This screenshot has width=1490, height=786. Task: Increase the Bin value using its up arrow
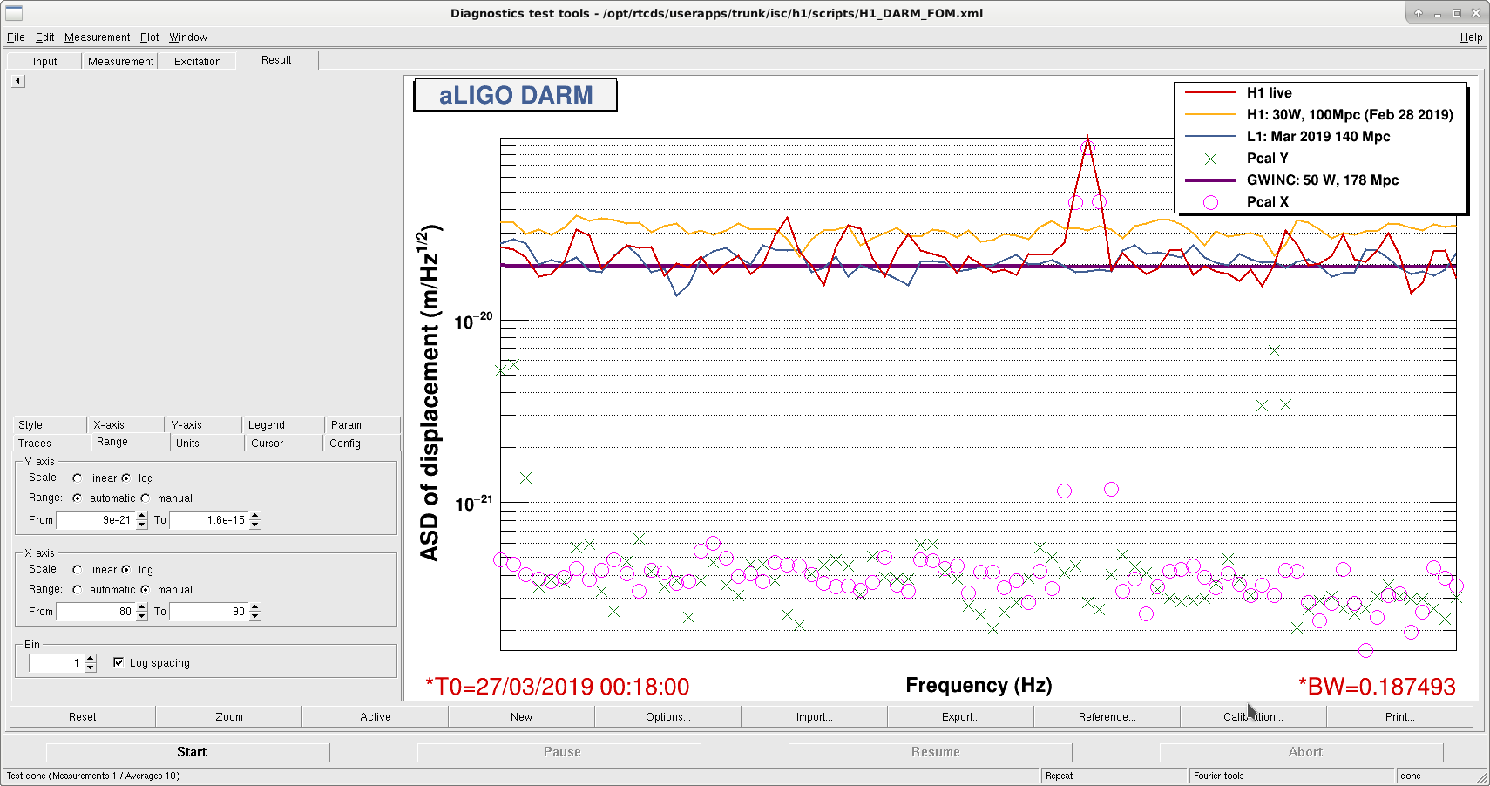point(91,659)
